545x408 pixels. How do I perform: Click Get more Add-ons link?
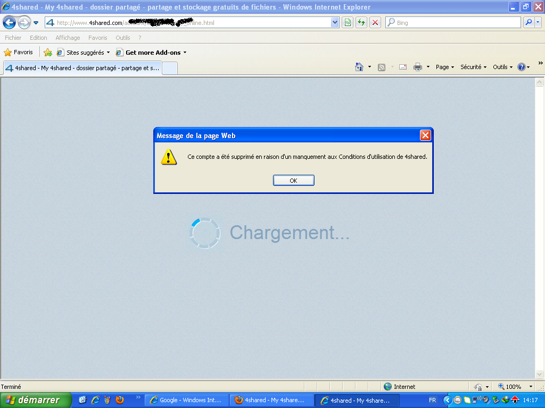[x=149, y=53]
